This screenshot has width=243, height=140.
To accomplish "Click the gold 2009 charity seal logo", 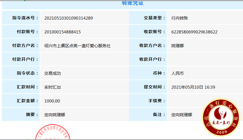I will point(221,117).
